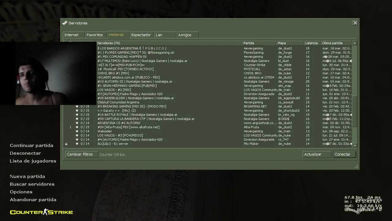Click the shield icon on #16 BATTLE ROYALE row

tap(77, 115)
